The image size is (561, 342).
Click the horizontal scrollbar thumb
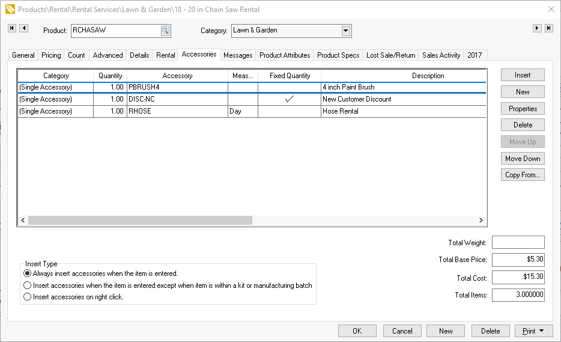click(x=140, y=220)
